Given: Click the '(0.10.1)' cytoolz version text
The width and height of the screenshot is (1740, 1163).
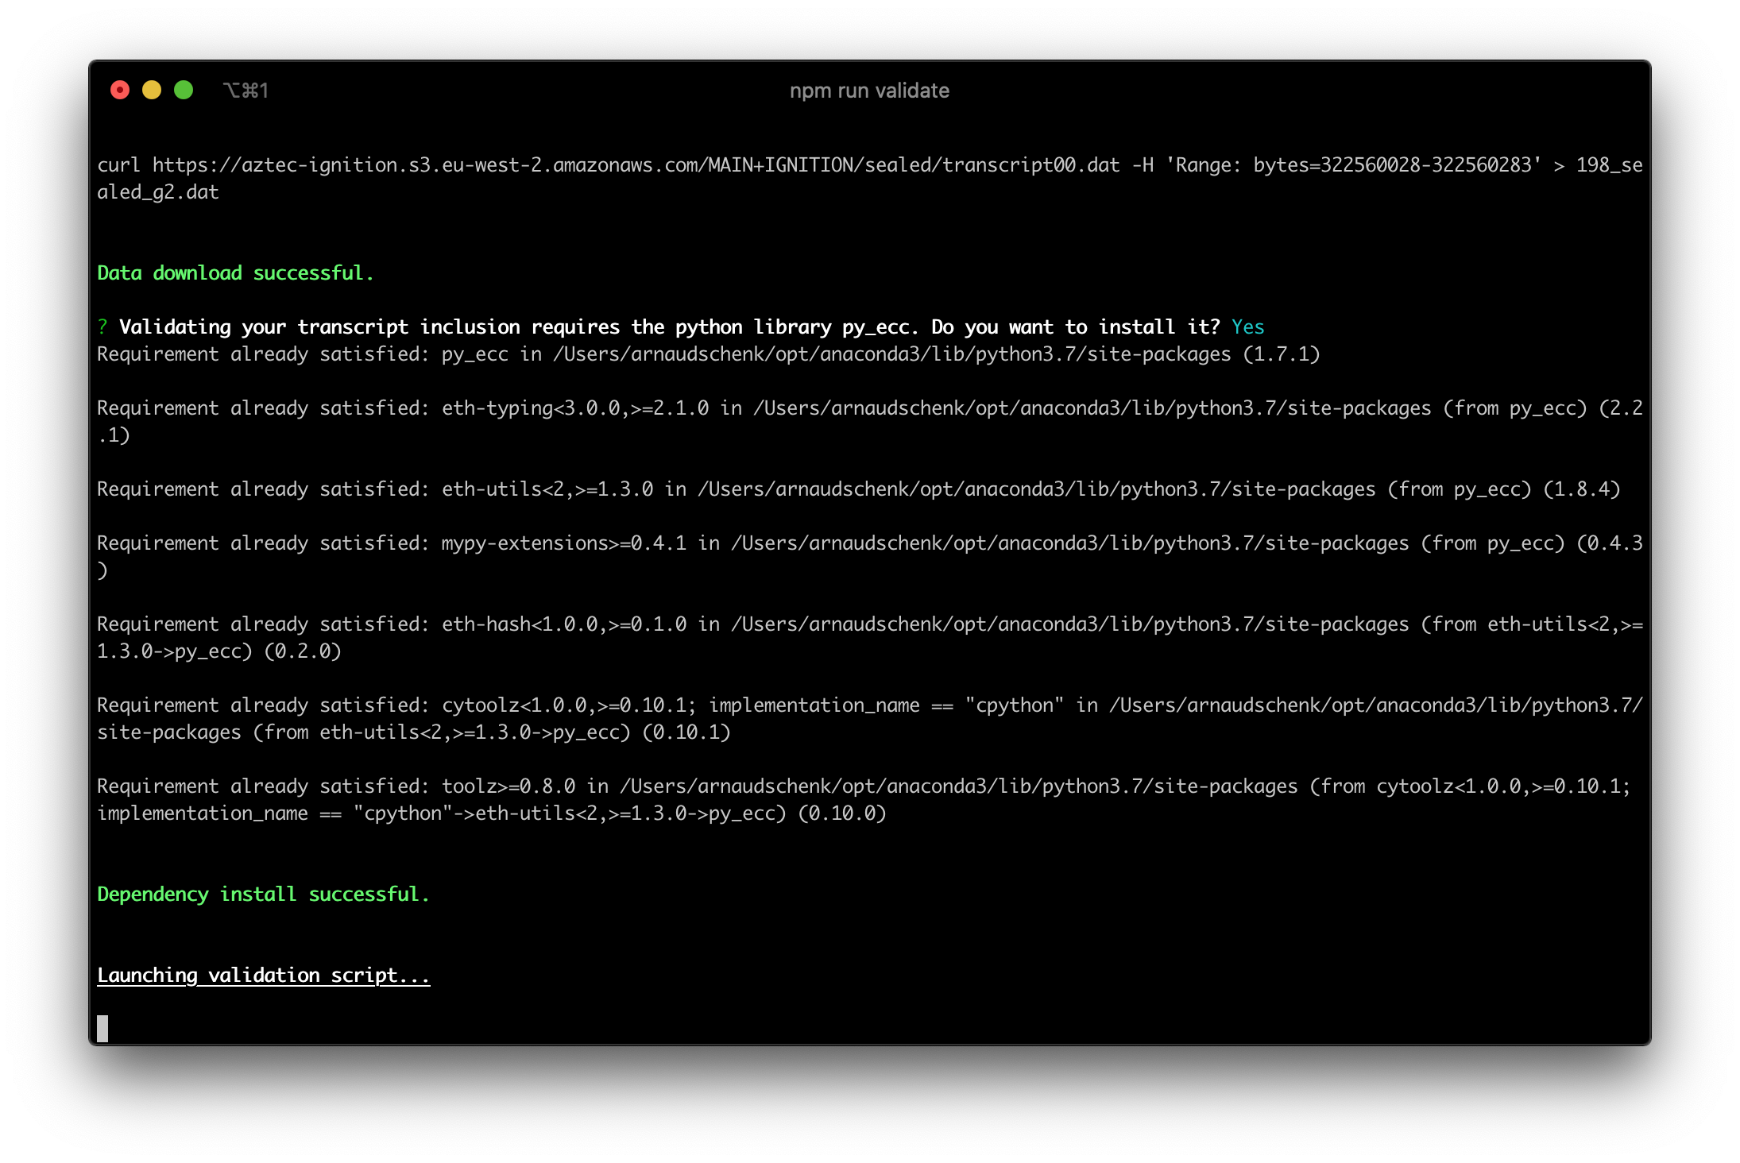Looking at the screenshot, I should [686, 732].
